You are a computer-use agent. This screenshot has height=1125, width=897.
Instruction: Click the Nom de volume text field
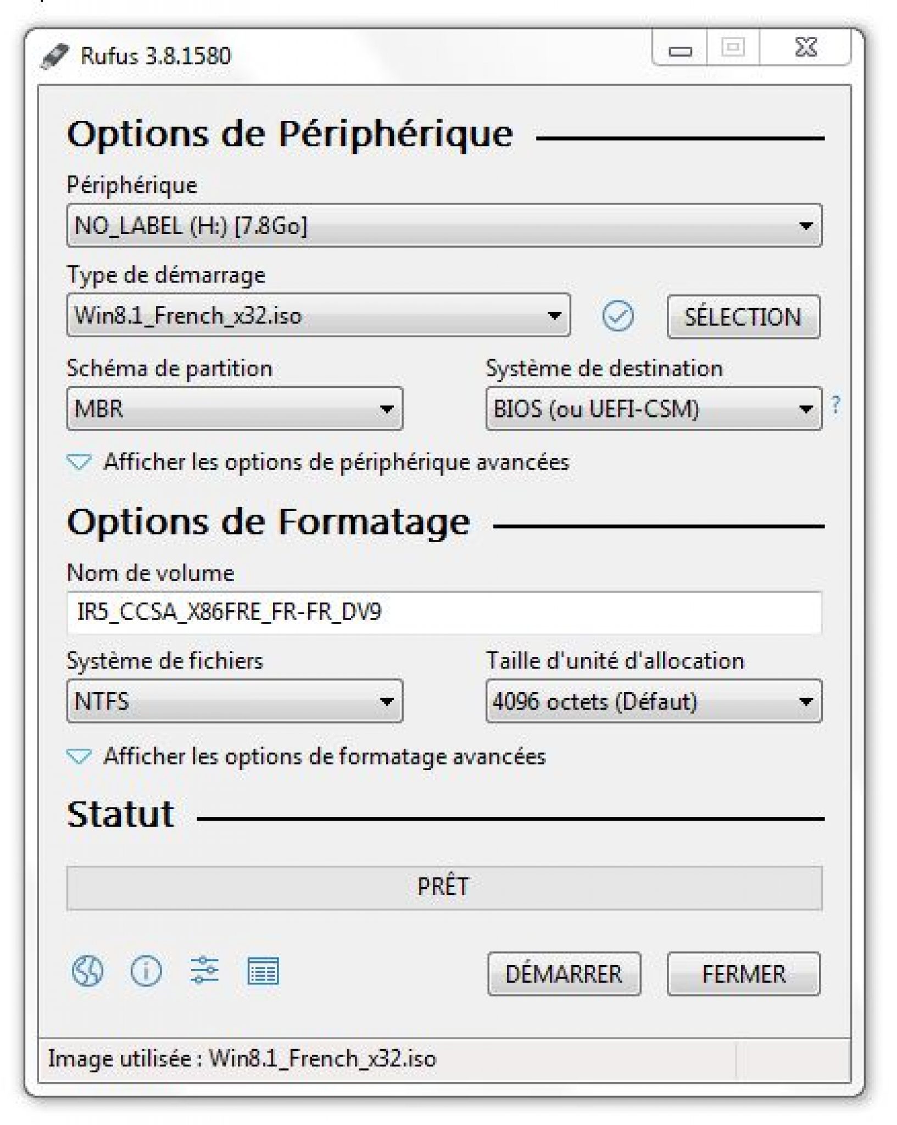click(x=444, y=612)
